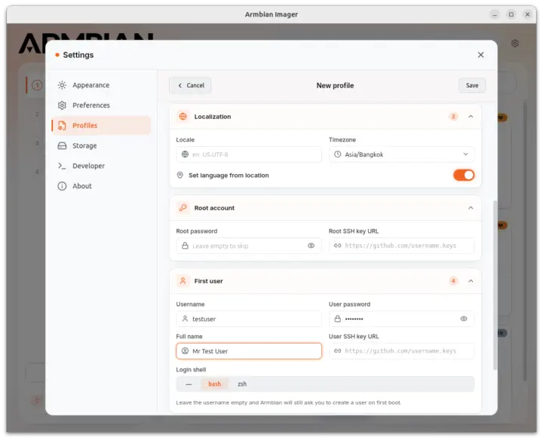Click the Localization section header title
The height and width of the screenshot is (440, 543).
coord(213,117)
